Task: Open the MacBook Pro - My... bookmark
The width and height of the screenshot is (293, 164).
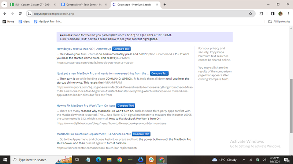Action: pos(48,22)
